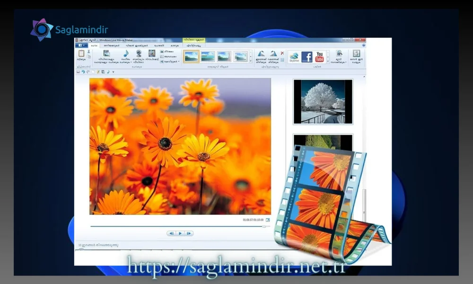473x284 pixels.
Task: Open Help with the blue question mark
Action: [363, 45]
